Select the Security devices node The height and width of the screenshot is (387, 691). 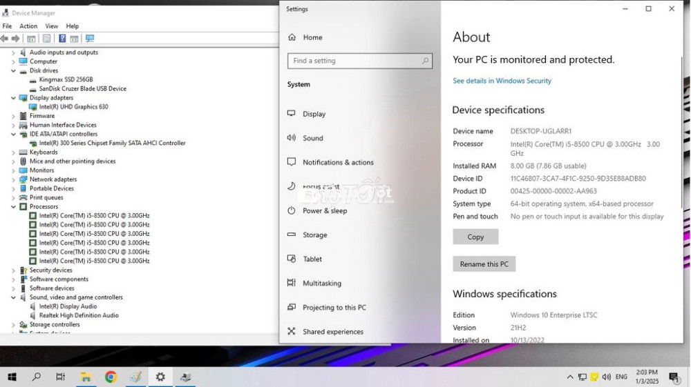tap(50, 270)
